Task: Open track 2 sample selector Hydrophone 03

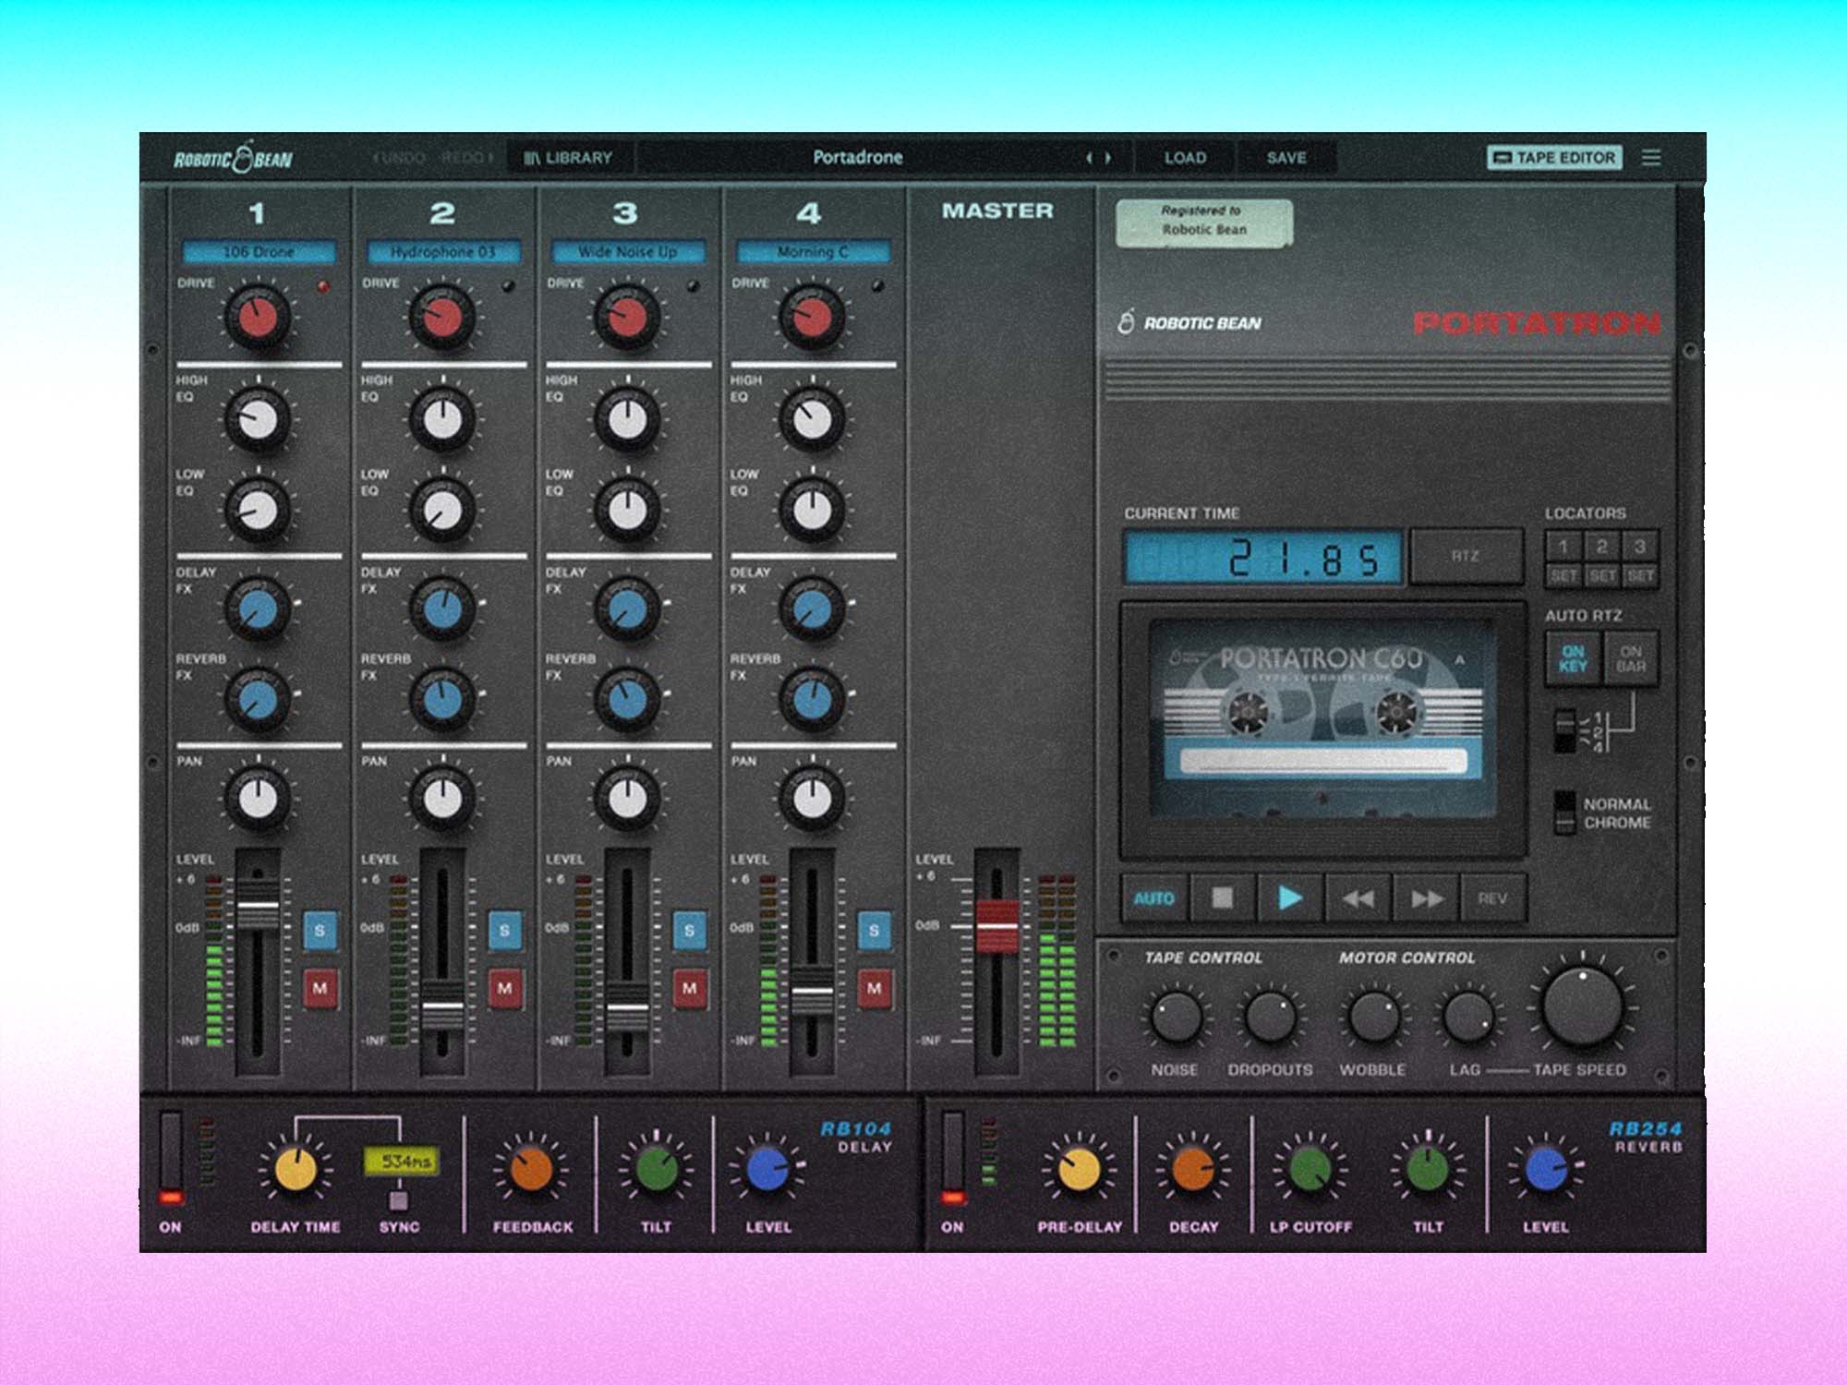Action: click(x=443, y=252)
